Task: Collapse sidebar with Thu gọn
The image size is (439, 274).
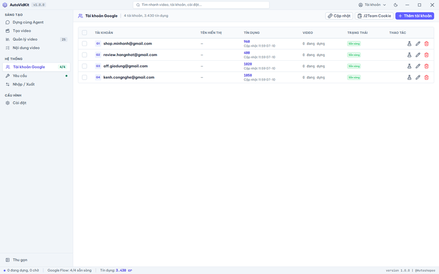Action: 36,260
